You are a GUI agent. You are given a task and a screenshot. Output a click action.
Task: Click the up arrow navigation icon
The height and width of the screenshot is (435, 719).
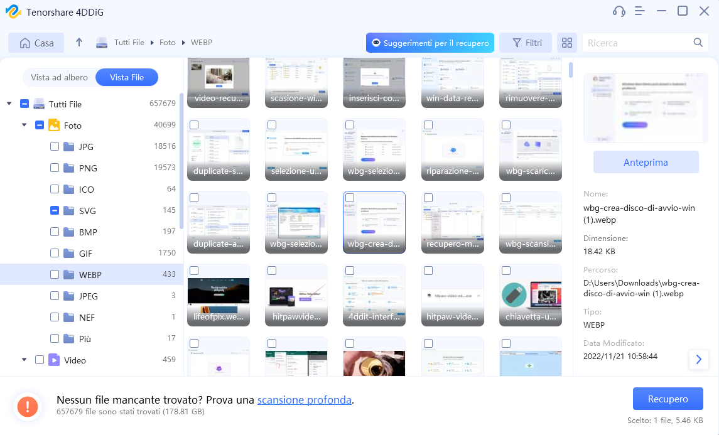[x=78, y=43]
